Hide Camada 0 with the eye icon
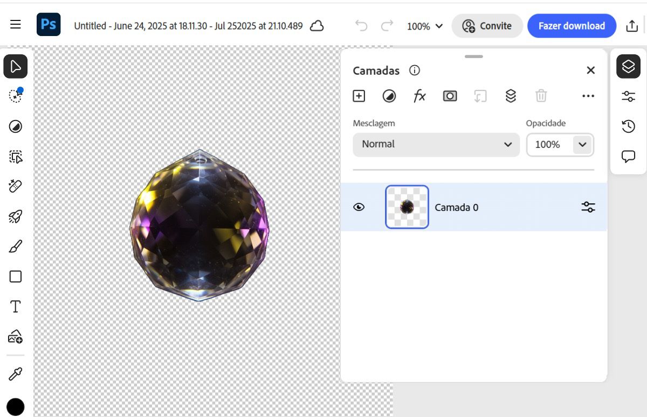Screen dimensions: 647x417 [359, 207]
